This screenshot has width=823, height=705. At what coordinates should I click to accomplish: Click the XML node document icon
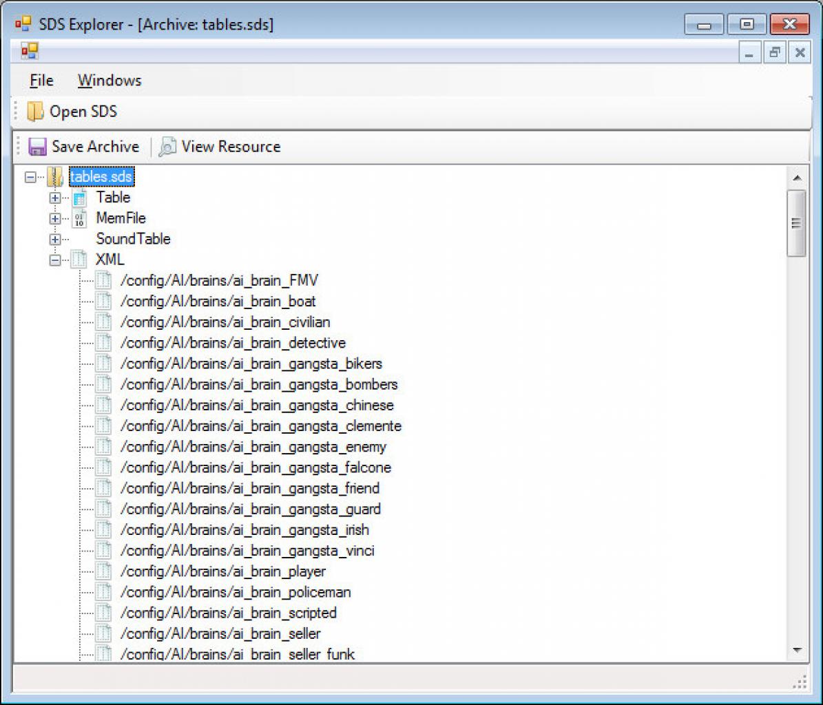click(x=79, y=260)
